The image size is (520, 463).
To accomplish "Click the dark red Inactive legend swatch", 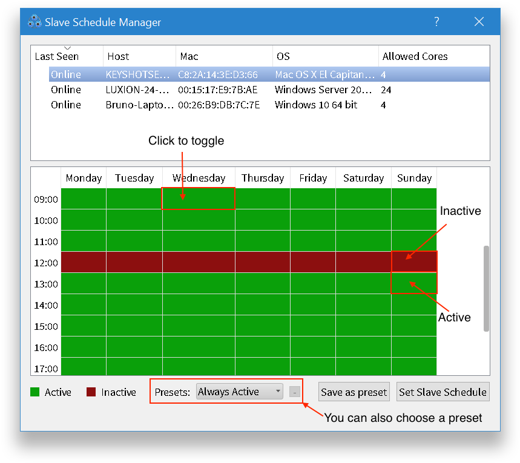I will click(x=91, y=392).
